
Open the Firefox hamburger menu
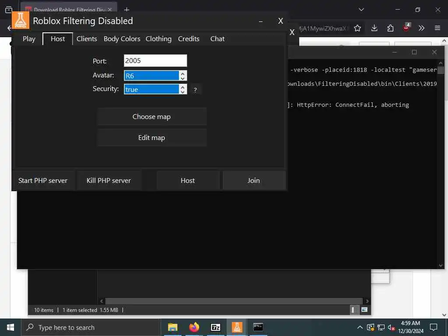point(437,28)
